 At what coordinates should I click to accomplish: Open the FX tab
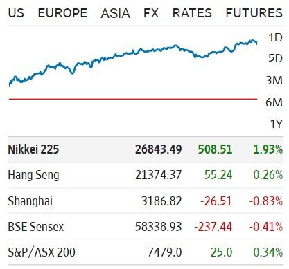151,12
